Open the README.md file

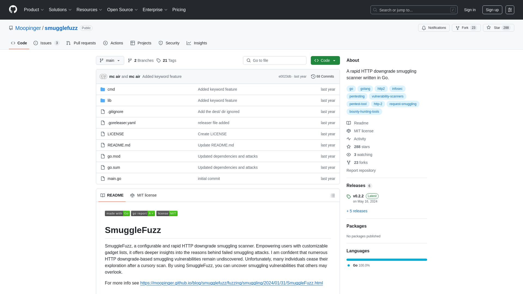[119, 145]
